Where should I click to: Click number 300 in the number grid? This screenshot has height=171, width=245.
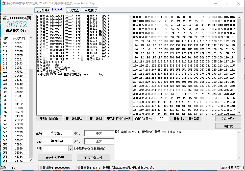tap(154, 82)
